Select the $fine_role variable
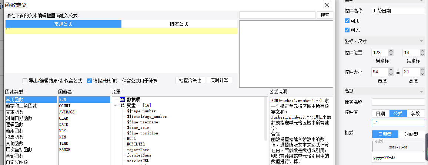The width and height of the screenshot is (428, 165). point(138,127)
